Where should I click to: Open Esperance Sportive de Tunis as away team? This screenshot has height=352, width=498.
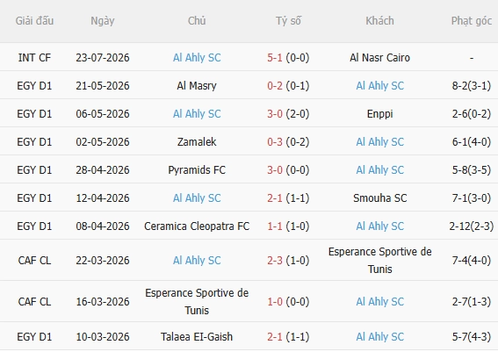tap(379, 261)
